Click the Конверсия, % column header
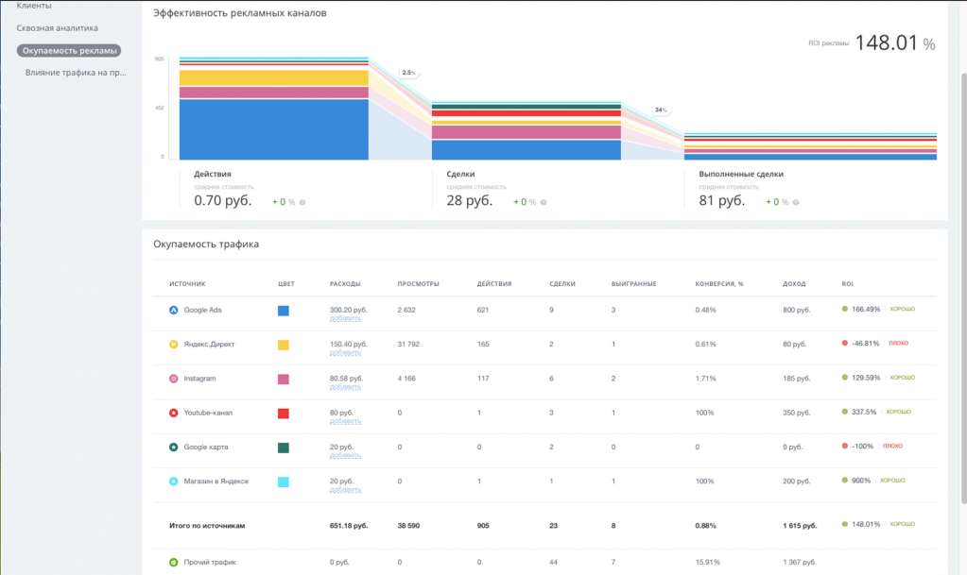The image size is (967, 575). pos(719,284)
